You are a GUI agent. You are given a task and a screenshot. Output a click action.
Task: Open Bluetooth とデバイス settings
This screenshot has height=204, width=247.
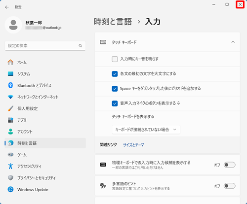coord(45,85)
